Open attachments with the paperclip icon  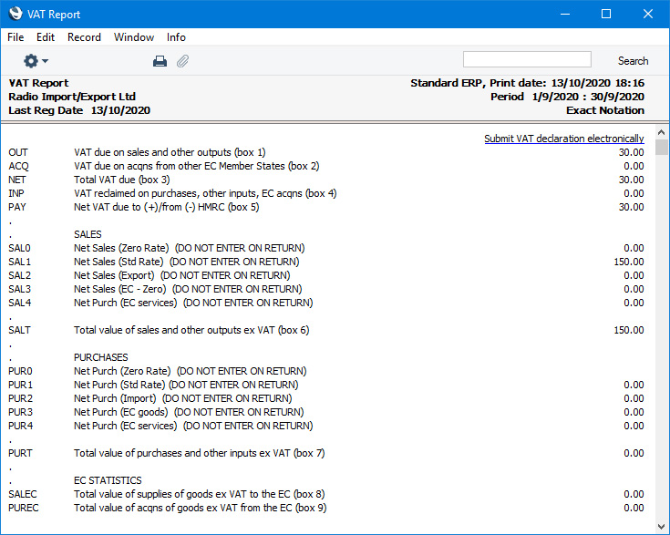183,62
